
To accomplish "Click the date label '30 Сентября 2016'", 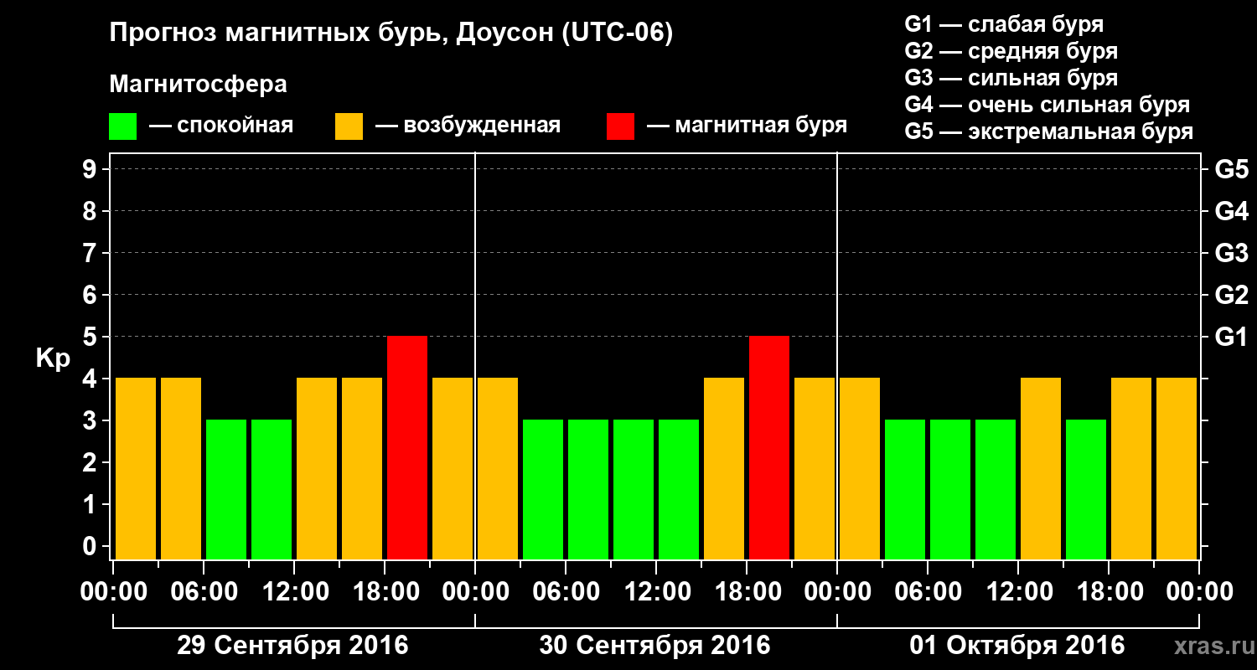I will click(x=654, y=646).
